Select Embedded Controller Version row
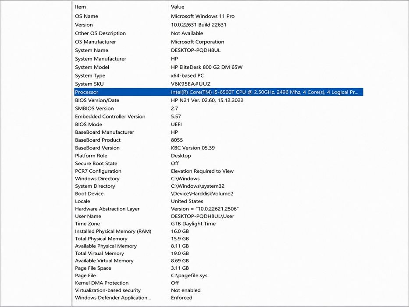Image resolution: width=409 pixels, height=307 pixels. click(219, 116)
